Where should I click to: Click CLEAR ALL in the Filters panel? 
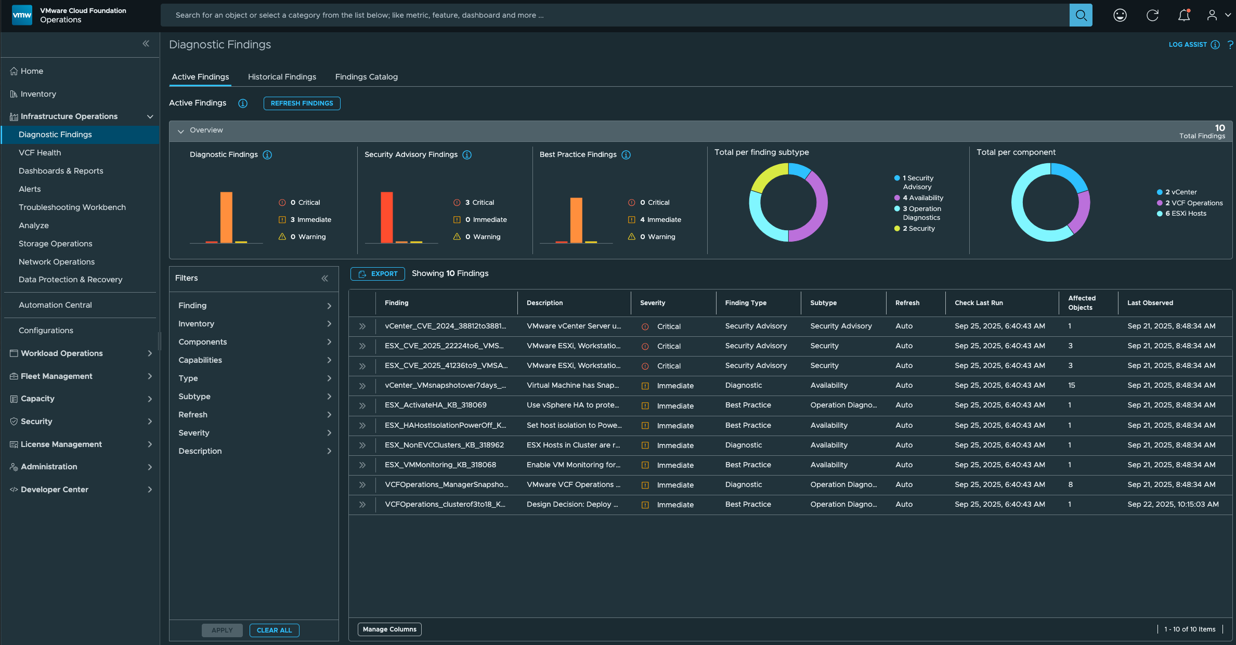[274, 630]
